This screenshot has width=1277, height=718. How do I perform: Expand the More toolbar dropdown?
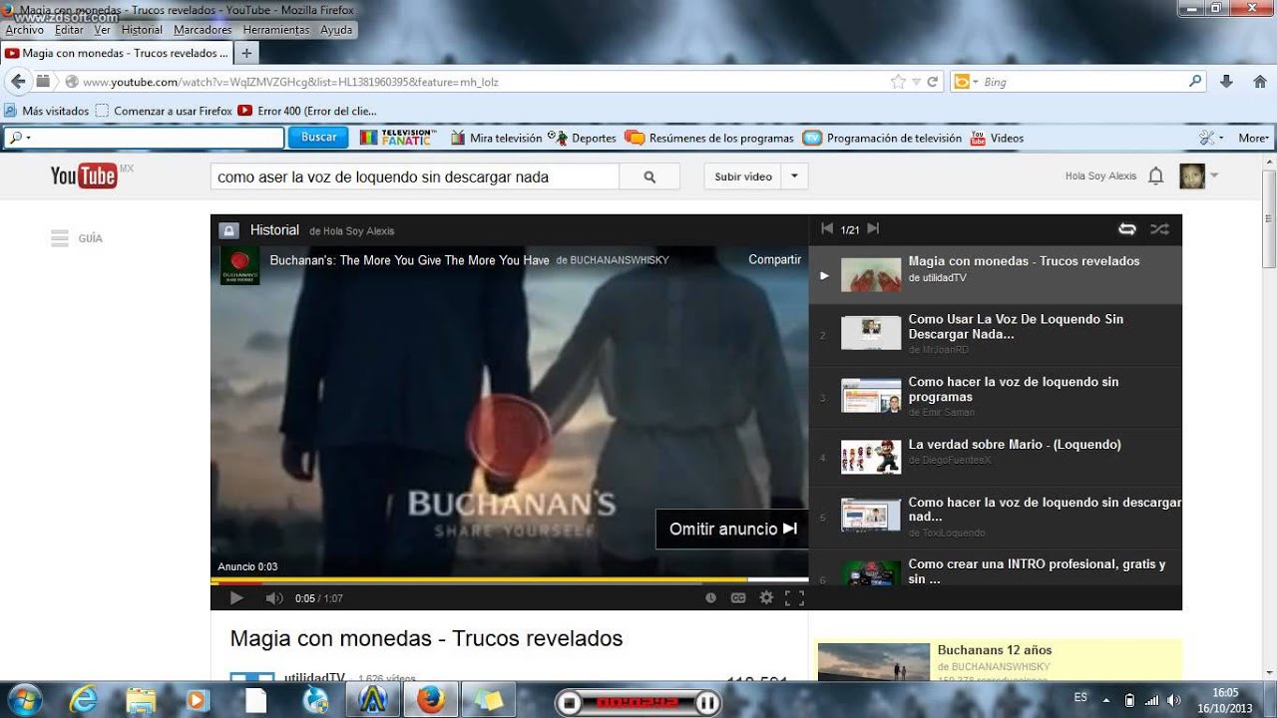[x=1254, y=138]
